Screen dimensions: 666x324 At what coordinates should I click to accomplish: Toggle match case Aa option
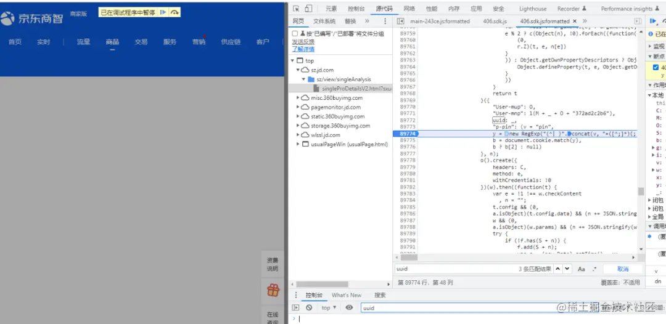[x=582, y=269]
